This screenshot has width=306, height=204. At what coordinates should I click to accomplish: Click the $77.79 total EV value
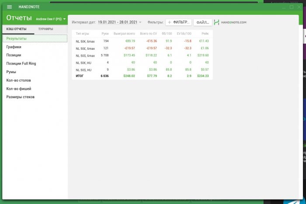pos(152,76)
